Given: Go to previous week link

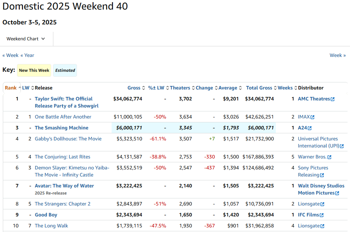Looking at the screenshot, I should (x=11, y=55).
